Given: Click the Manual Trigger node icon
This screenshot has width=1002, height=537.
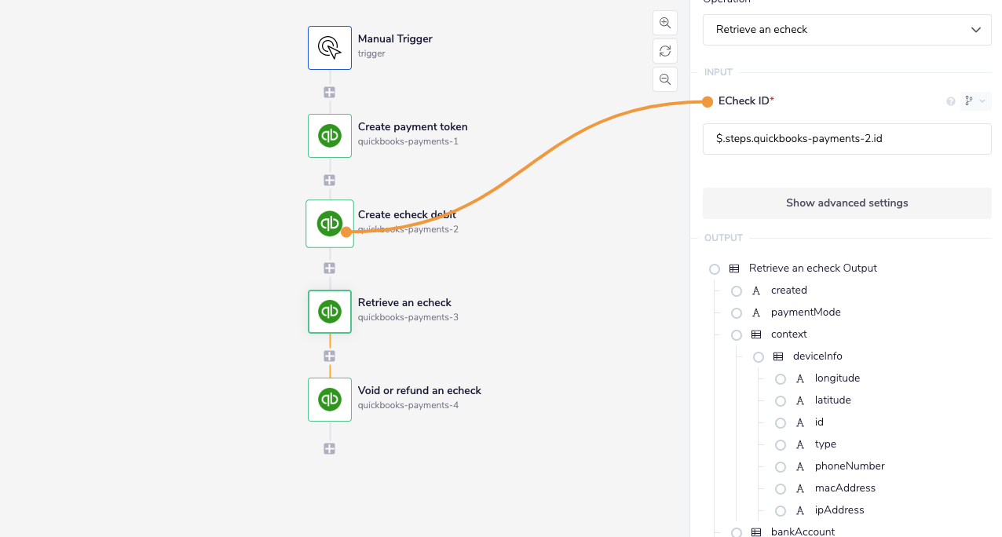Looking at the screenshot, I should click(329, 47).
